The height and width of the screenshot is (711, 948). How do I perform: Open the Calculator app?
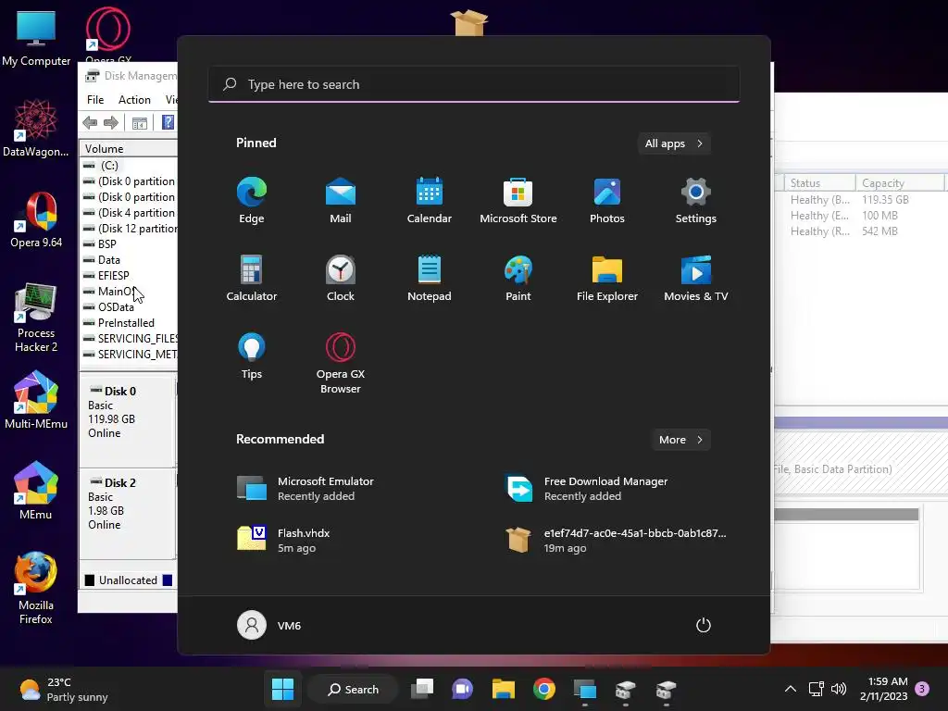(252, 278)
